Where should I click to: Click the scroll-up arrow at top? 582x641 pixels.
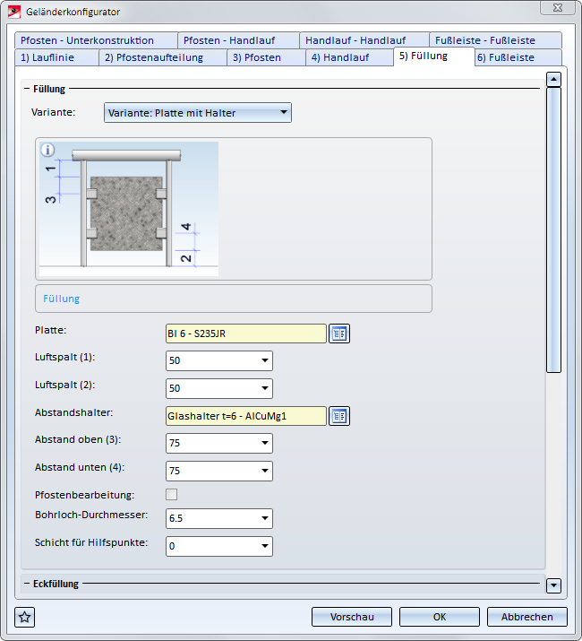coord(553,79)
